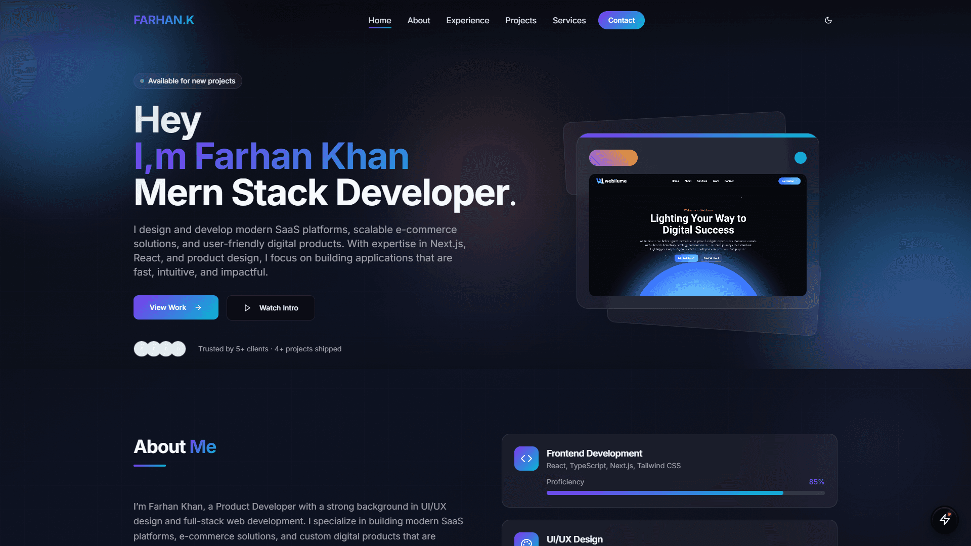This screenshot has height=546, width=971.
Task: Click the View Work button
Action: click(175, 307)
